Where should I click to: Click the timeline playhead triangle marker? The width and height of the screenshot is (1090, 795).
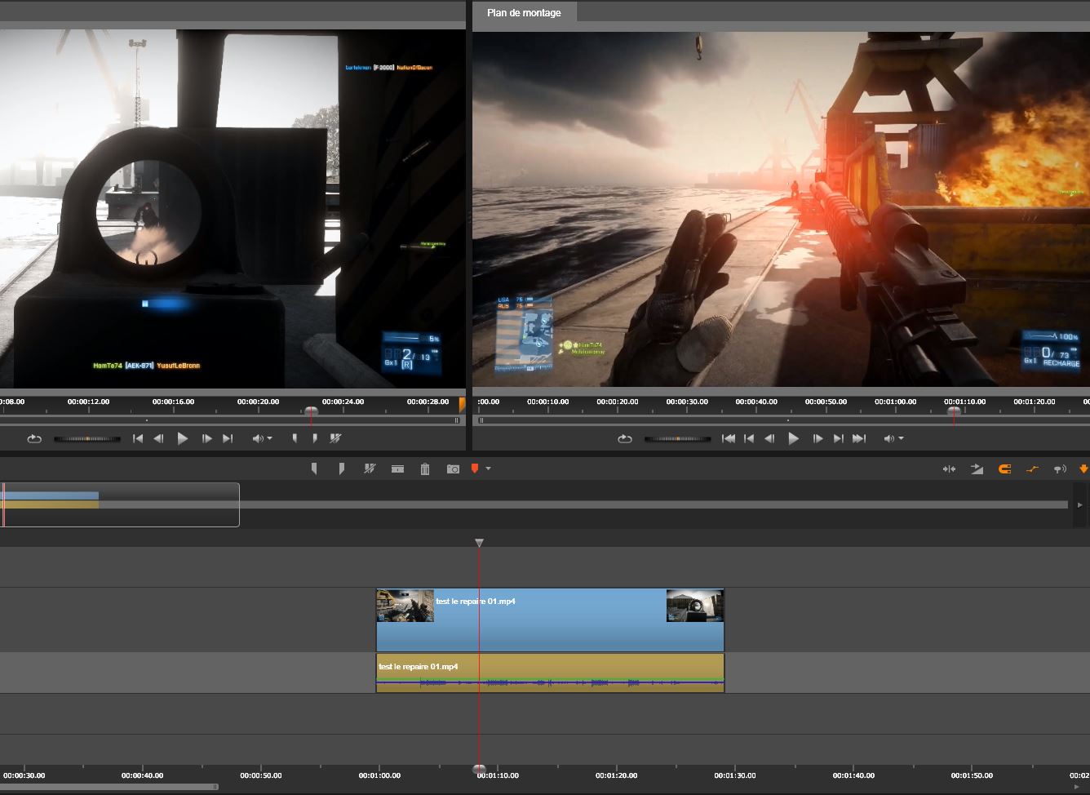(479, 543)
